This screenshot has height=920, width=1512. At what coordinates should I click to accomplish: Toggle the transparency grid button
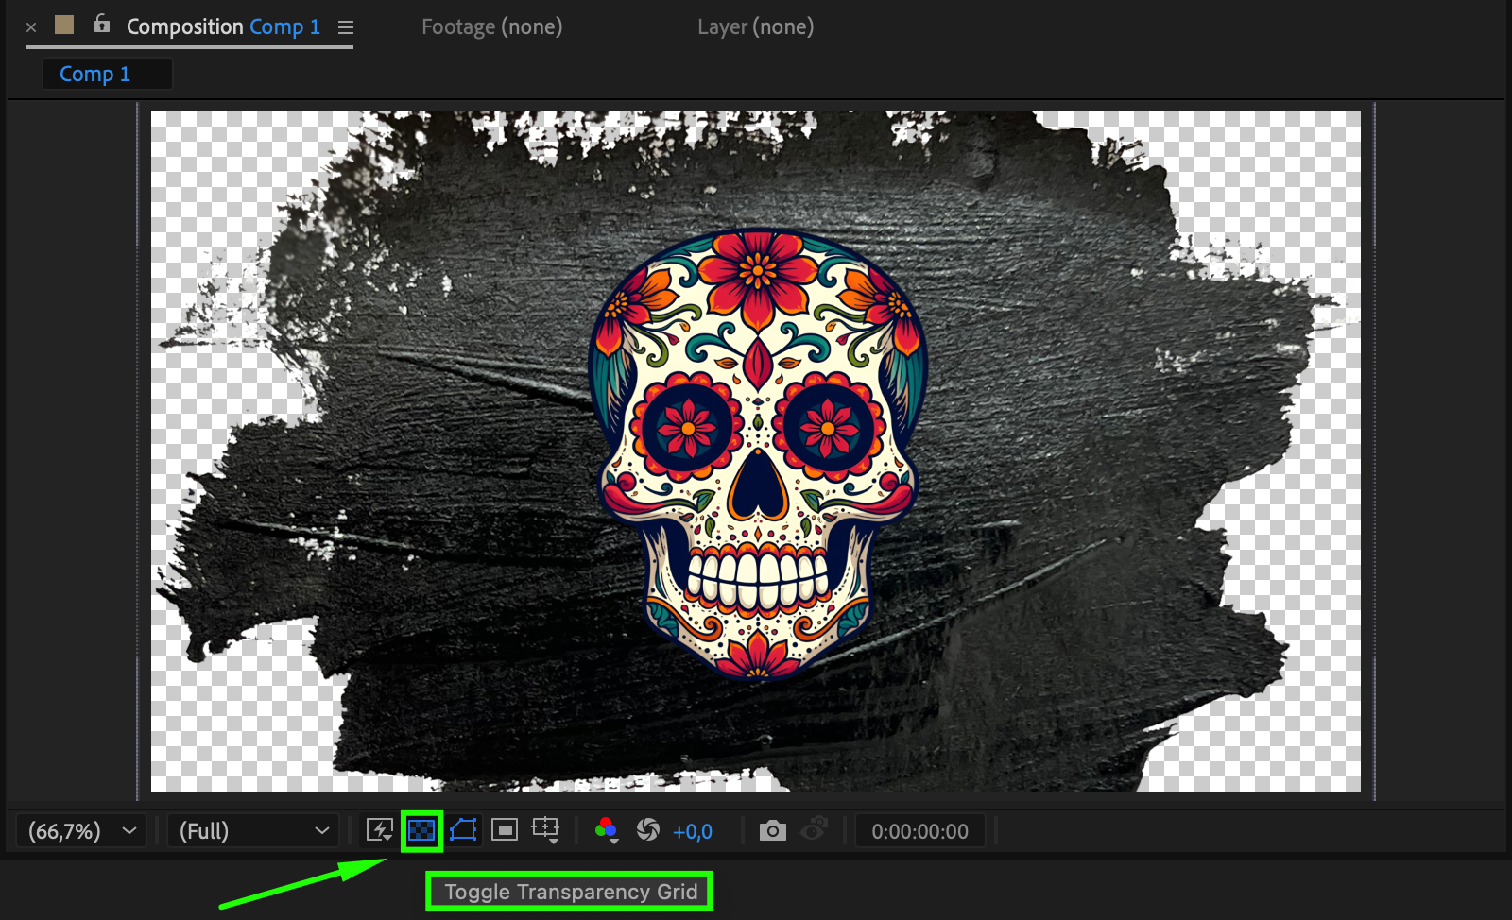click(x=421, y=831)
